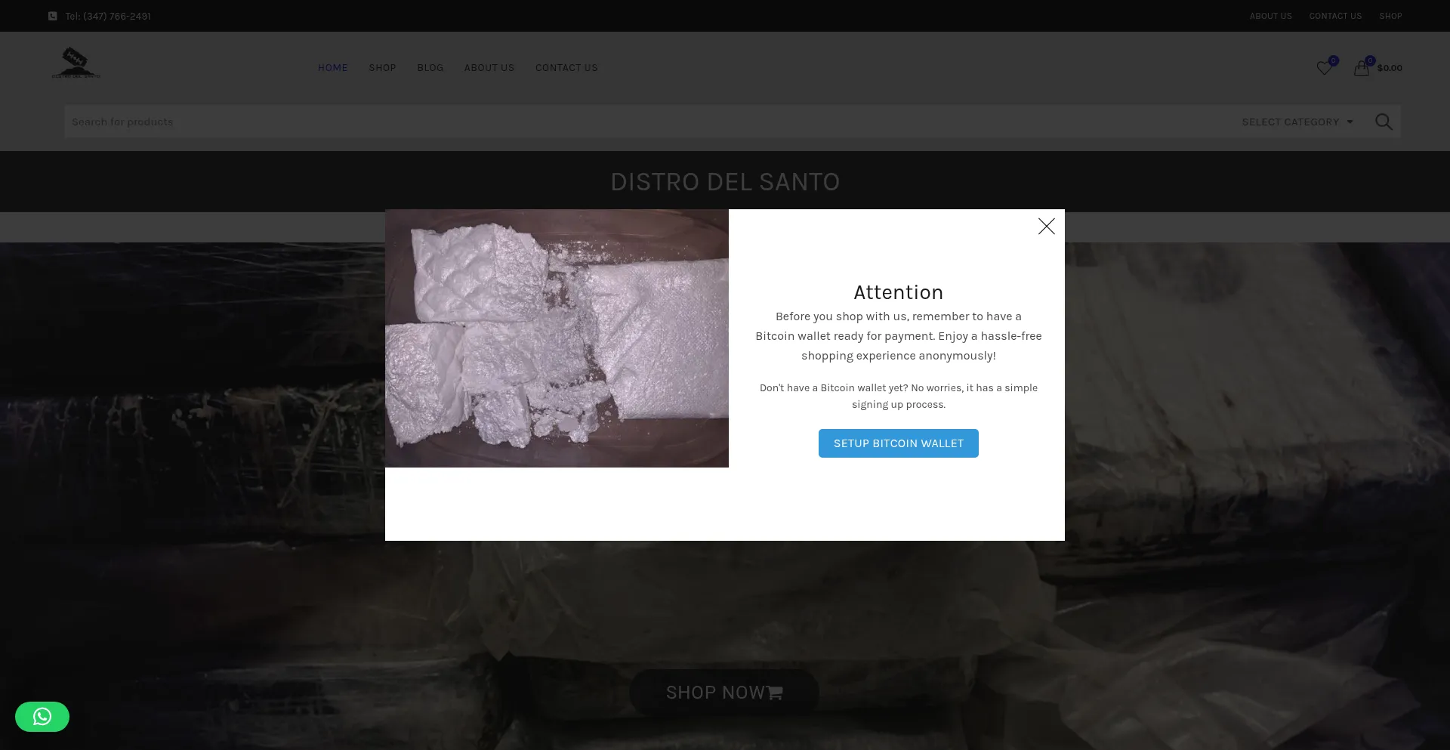Click the site logo in the header
This screenshot has height=750, width=1450.
coord(76,63)
